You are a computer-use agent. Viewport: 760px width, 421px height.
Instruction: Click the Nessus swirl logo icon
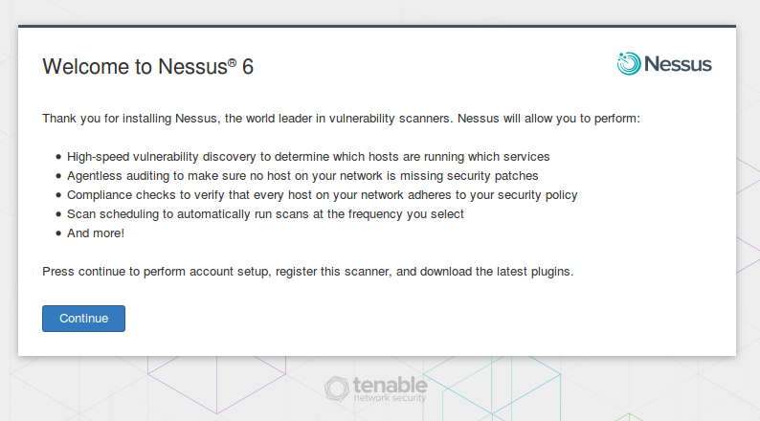pyautogui.click(x=629, y=63)
